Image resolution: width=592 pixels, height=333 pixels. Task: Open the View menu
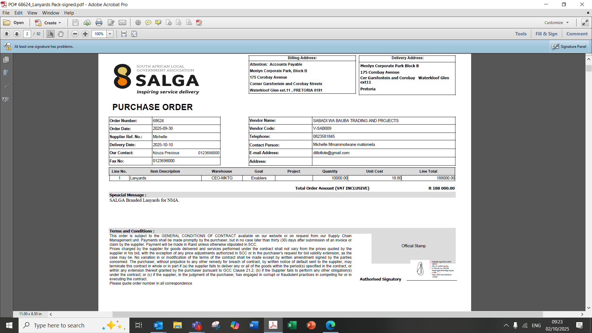(32, 13)
